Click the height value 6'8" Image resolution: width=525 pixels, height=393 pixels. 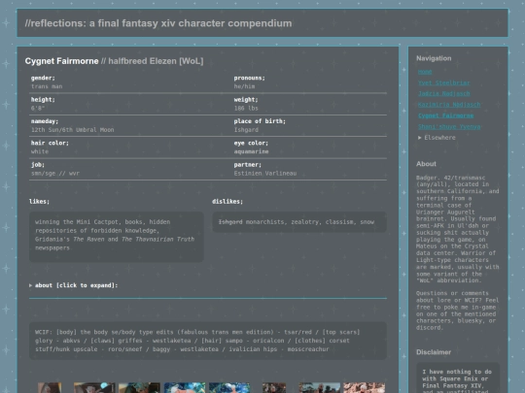point(38,109)
